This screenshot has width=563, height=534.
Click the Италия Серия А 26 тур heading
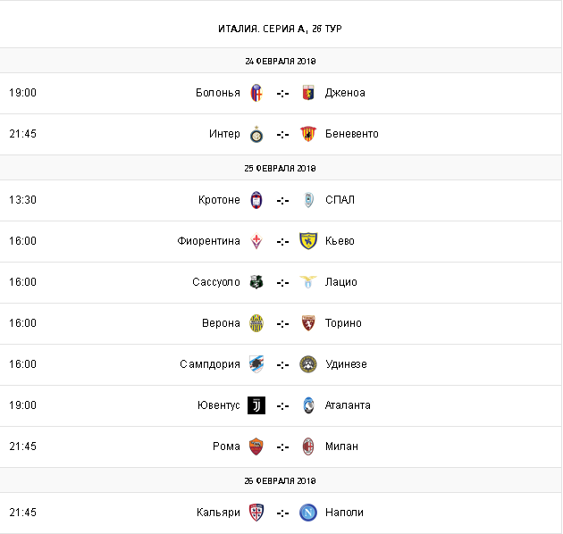point(280,29)
